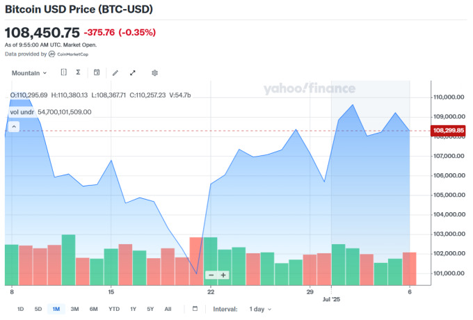Click the All time range button
Viewport: 473px width, 320px height.
168,309
